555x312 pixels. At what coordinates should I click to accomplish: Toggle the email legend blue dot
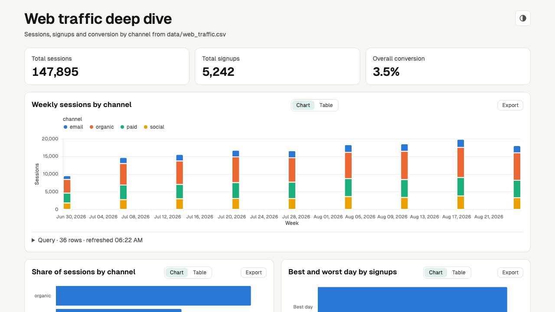[x=65, y=127]
